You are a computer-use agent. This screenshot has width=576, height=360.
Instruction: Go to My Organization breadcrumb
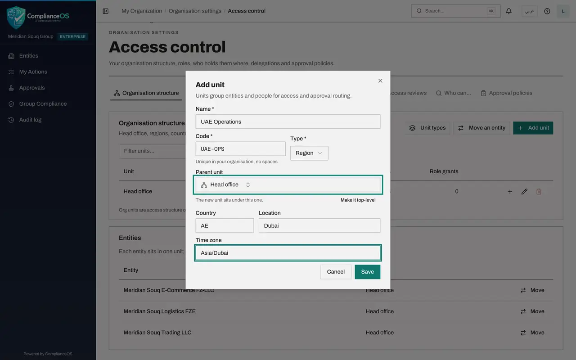coord(142,11)
